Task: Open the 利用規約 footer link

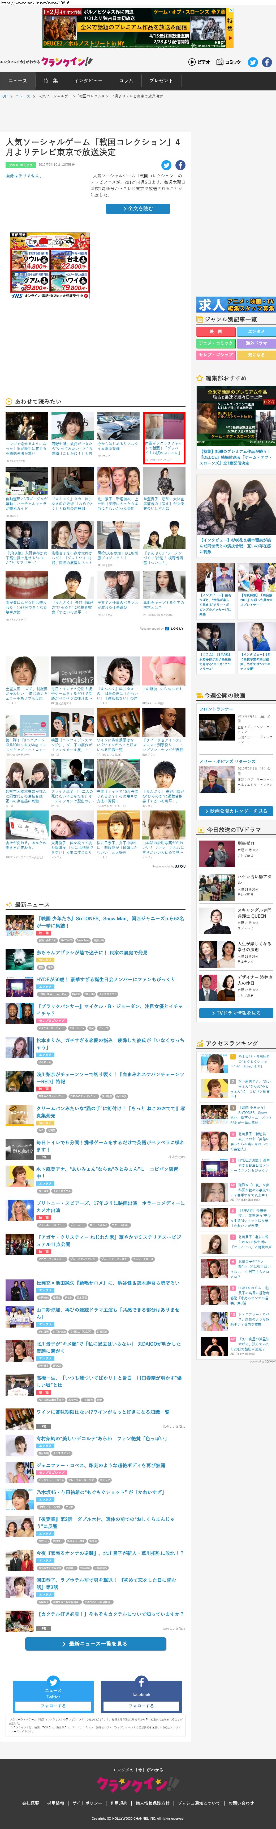Action: click(119, 1803)
